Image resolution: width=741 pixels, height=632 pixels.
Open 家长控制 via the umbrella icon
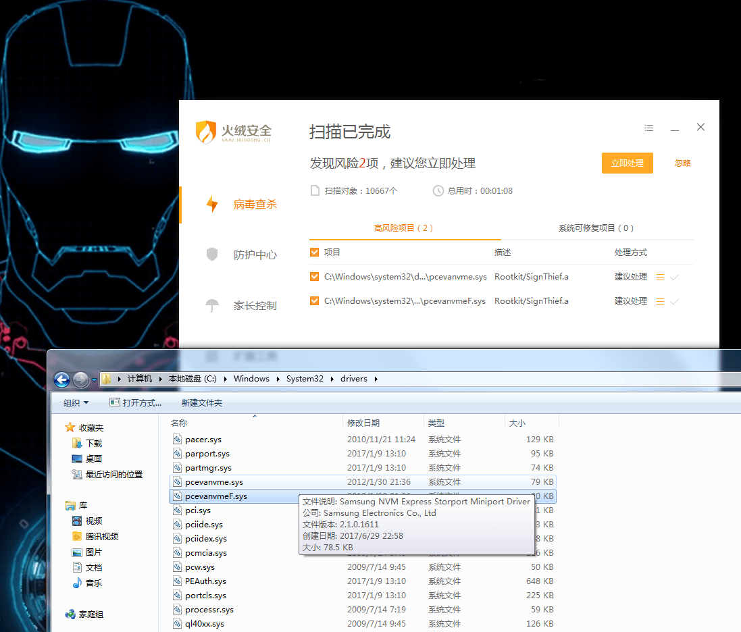click(212, 305)
